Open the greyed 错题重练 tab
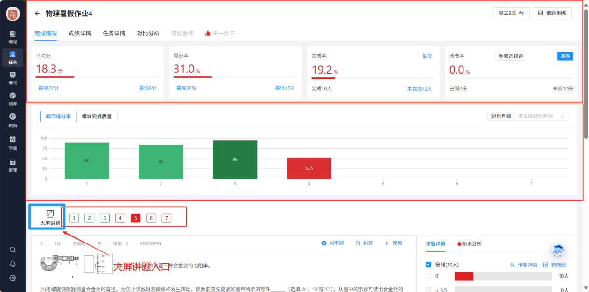Viewport: 589px width, 292px height. click(x=182, y=33)
